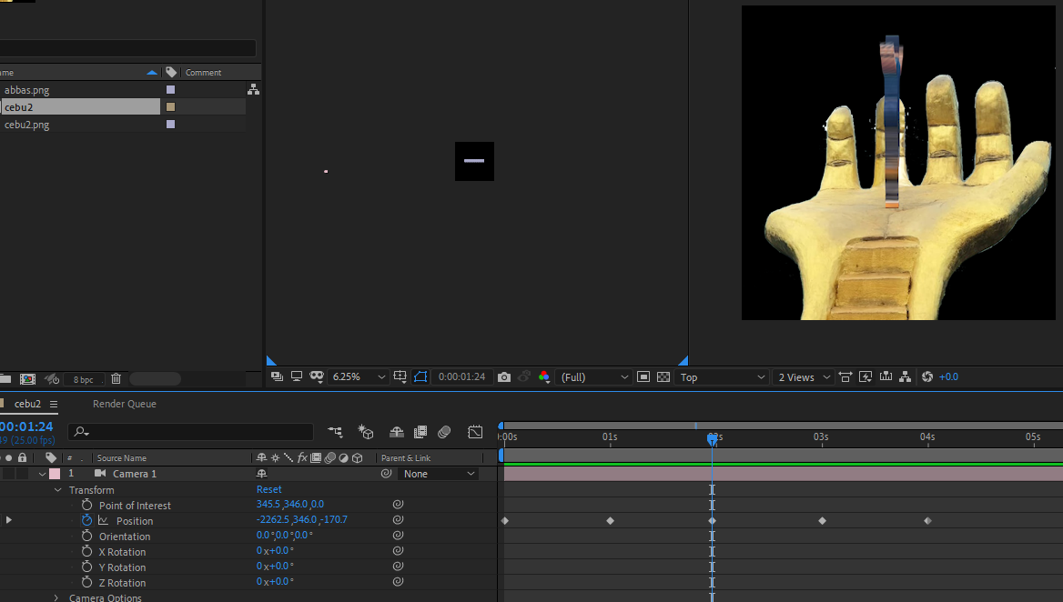Toggle the Position stopwatch
Viewport: 1063px width, 602px height.
[86, 520]
